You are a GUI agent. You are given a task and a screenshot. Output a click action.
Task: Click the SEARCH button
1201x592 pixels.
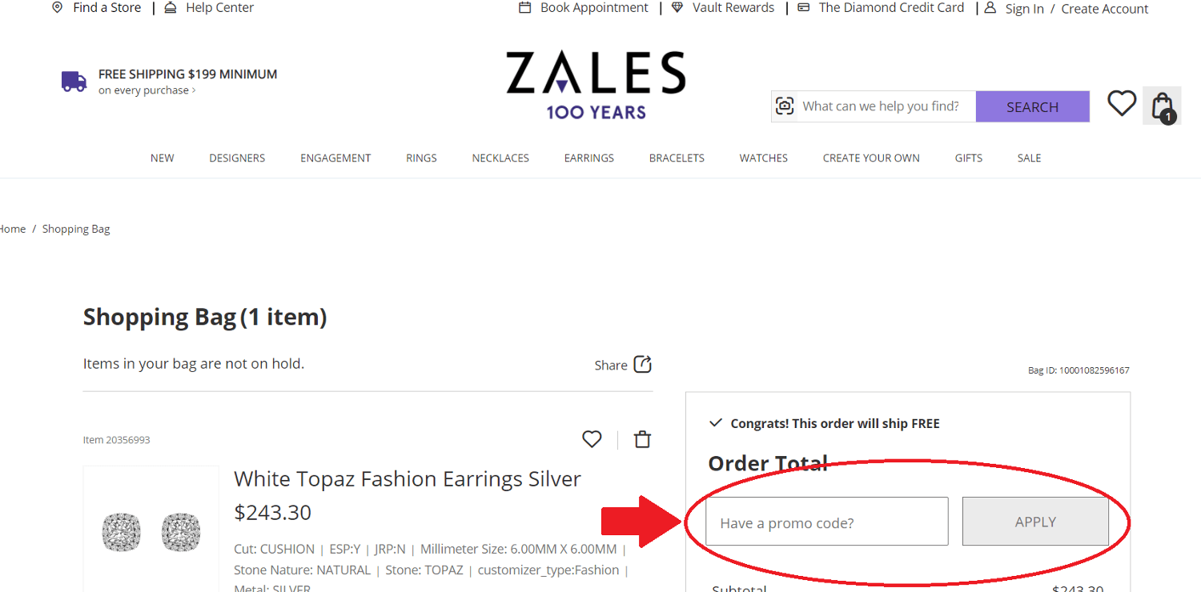pos(1032,106)
